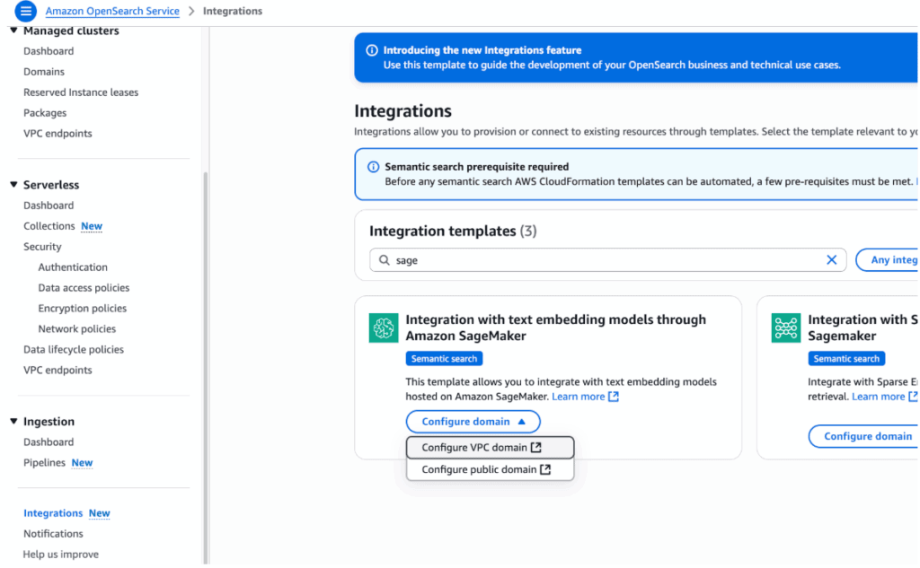The image size is (920, 568).
Task: Click the Semantic search badge on the text embedding template
Action: click(444, 358)
